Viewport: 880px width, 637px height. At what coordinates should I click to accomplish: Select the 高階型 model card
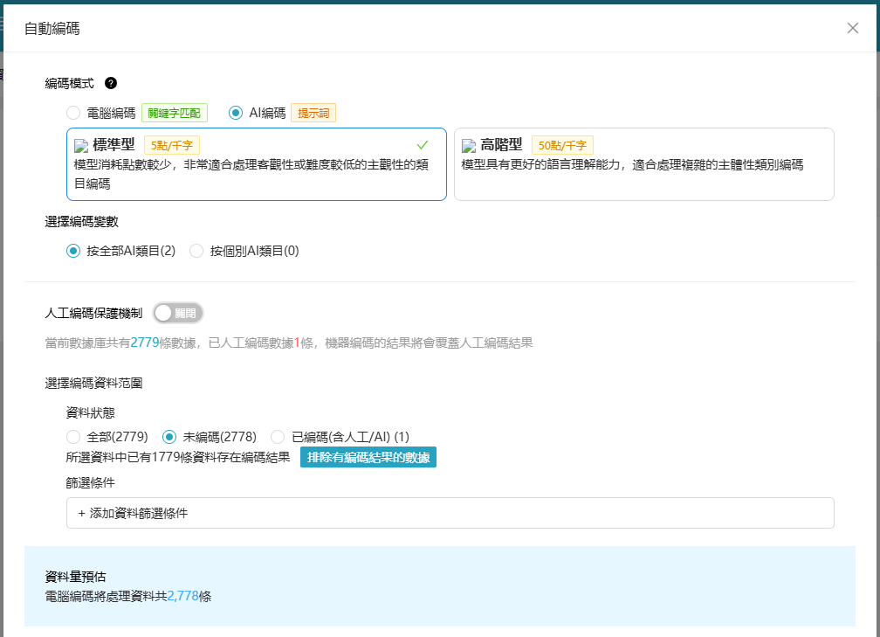pyautogui.click(x=643, y=164)
